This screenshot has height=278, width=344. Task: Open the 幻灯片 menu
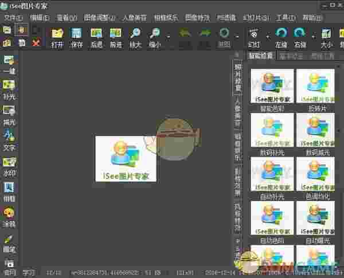tap(256, 18)
